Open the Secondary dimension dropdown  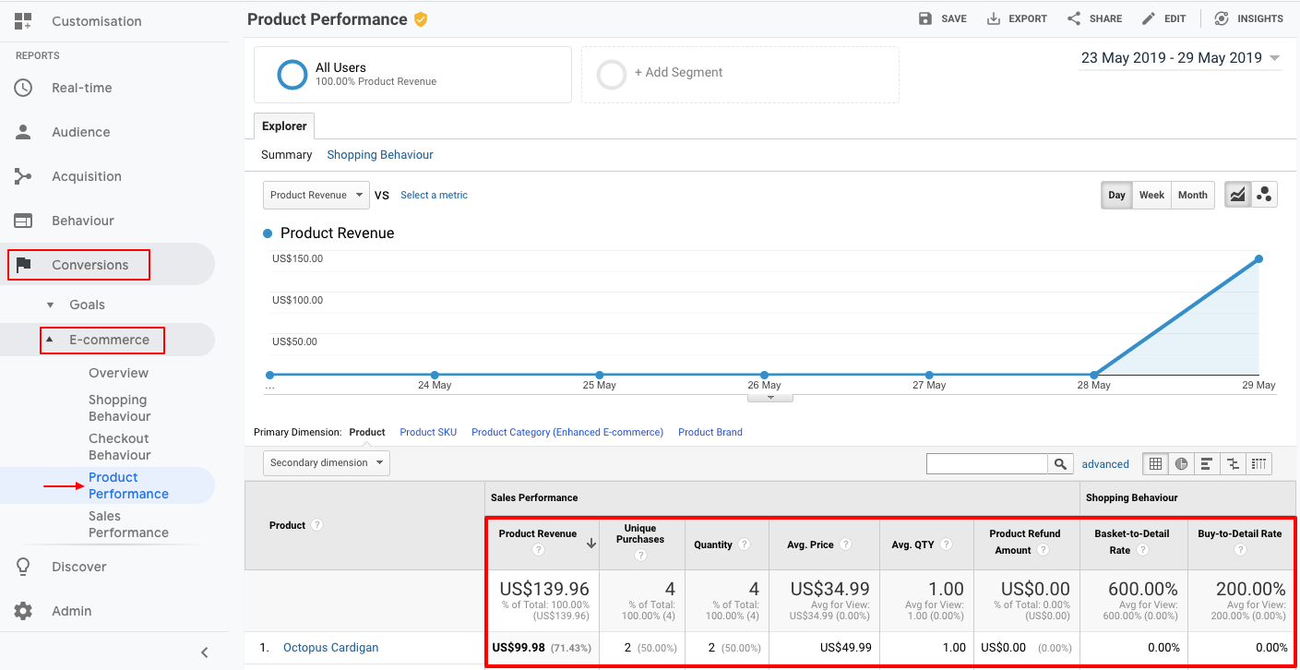[x=326, y=462]
